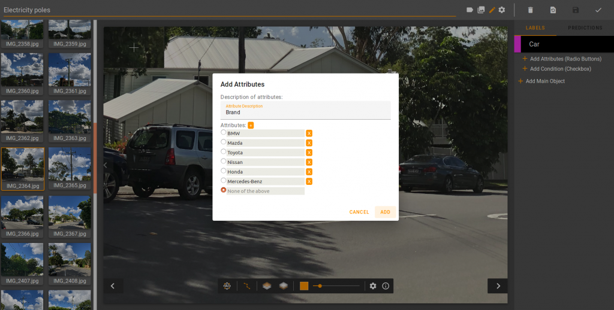The image size is (614, 310).
Task: Click Add Condition (Checkbox)
Action: coord(557,69)
